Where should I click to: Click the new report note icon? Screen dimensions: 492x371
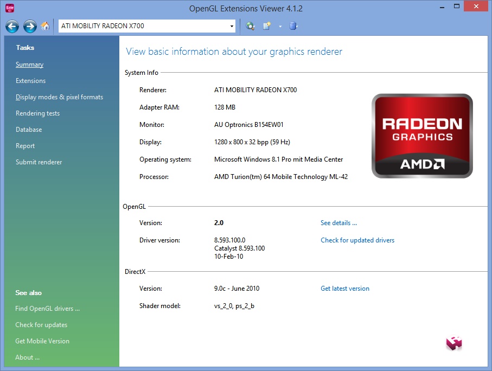[267, 26]
